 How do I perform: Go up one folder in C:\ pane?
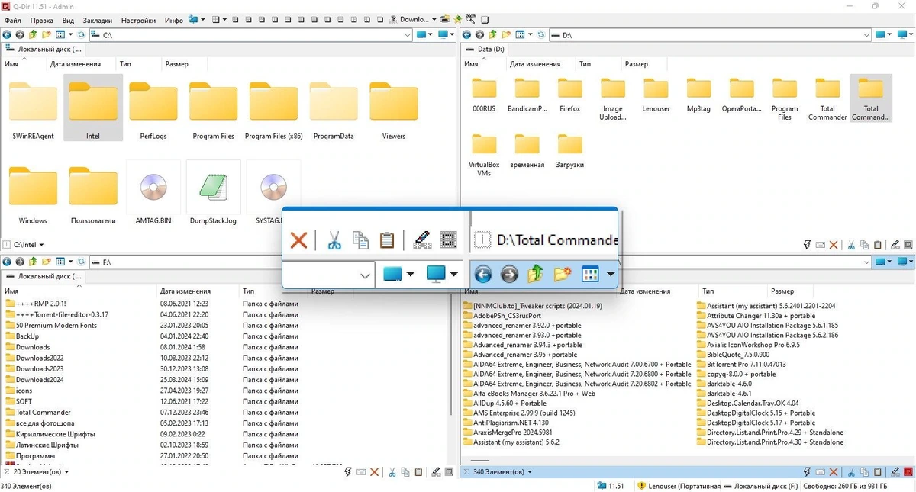[33, 34]
